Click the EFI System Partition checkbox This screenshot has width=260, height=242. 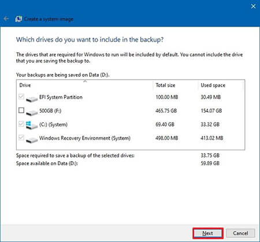pyautogui.click(x=21, y=96)
